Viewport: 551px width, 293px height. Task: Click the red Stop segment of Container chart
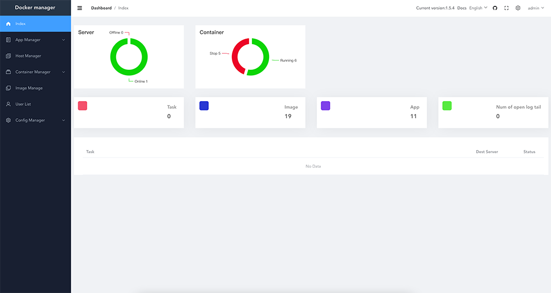coord(236,57)
